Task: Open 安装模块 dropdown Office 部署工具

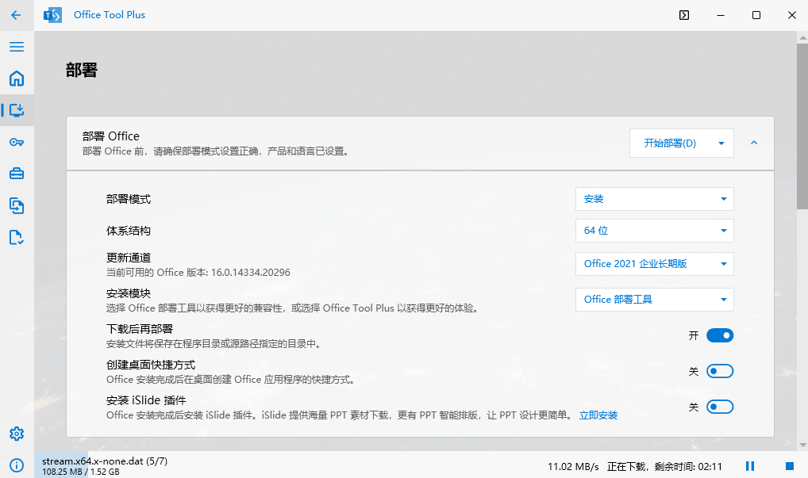Action: click(x=655, y=300)
